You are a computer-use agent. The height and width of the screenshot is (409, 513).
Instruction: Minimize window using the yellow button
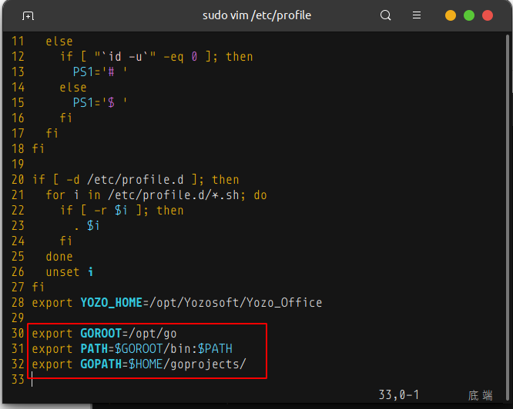[451, 15]
